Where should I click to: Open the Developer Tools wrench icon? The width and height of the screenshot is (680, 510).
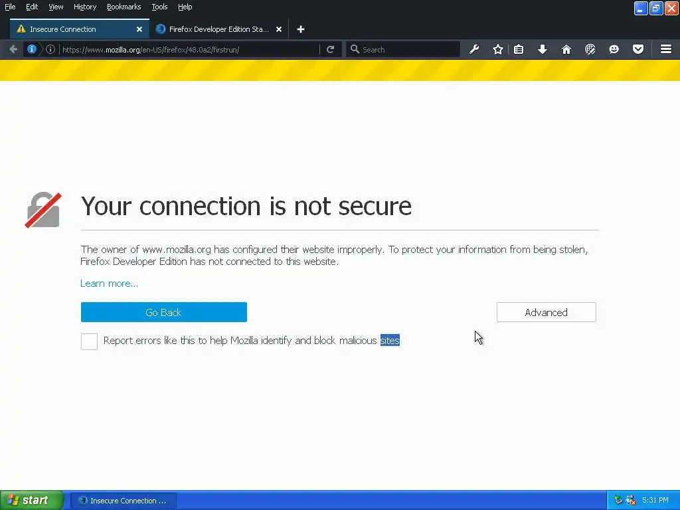pyautogui.click(x=474, y=49)
